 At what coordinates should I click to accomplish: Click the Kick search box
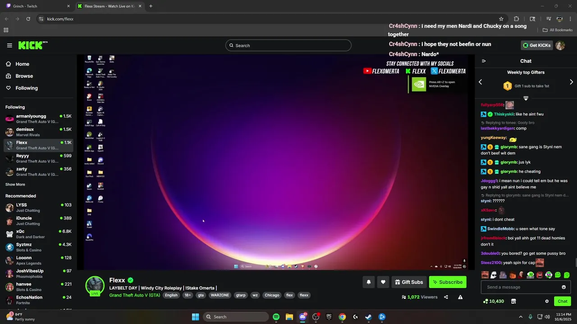(288, 45)
